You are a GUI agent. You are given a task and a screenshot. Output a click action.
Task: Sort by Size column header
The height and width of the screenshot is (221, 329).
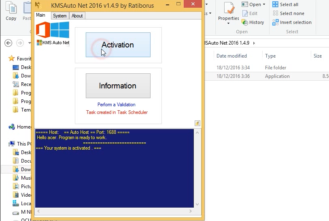click(318, 56)
